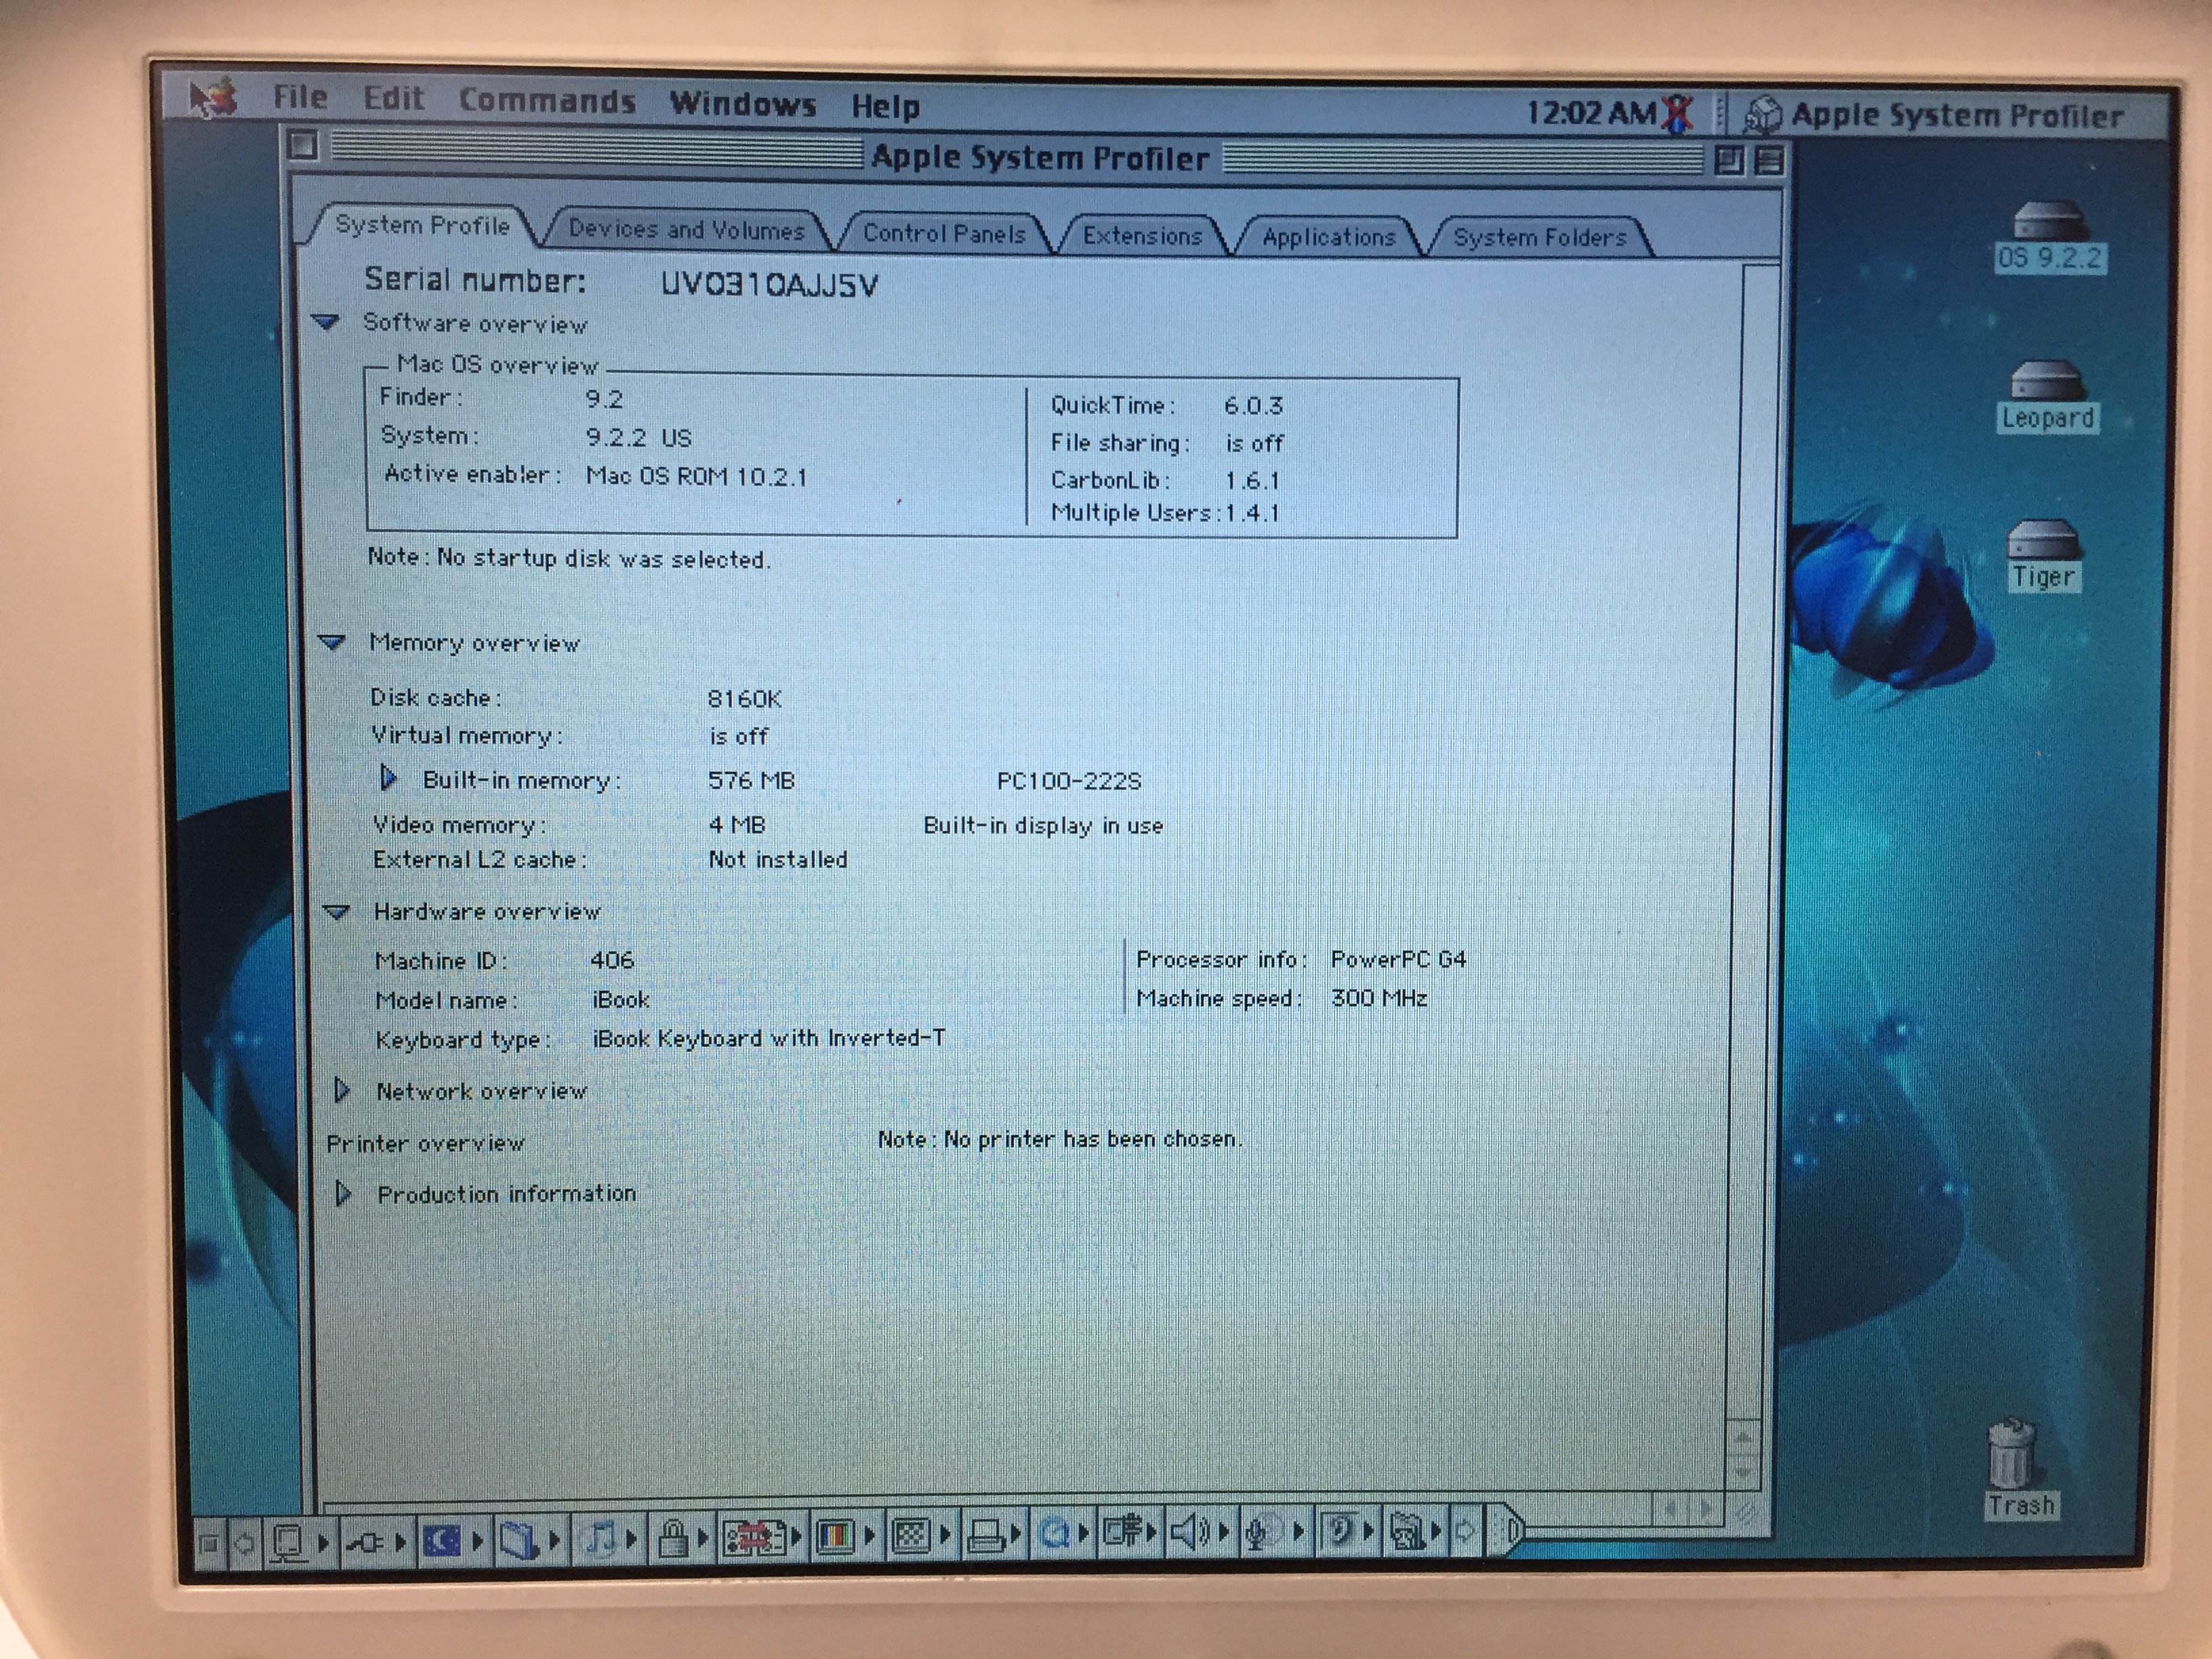The image size is (2212, 1659).
Task: Click the QuickTime version 6.0.3
Action: click(1253, 406)
